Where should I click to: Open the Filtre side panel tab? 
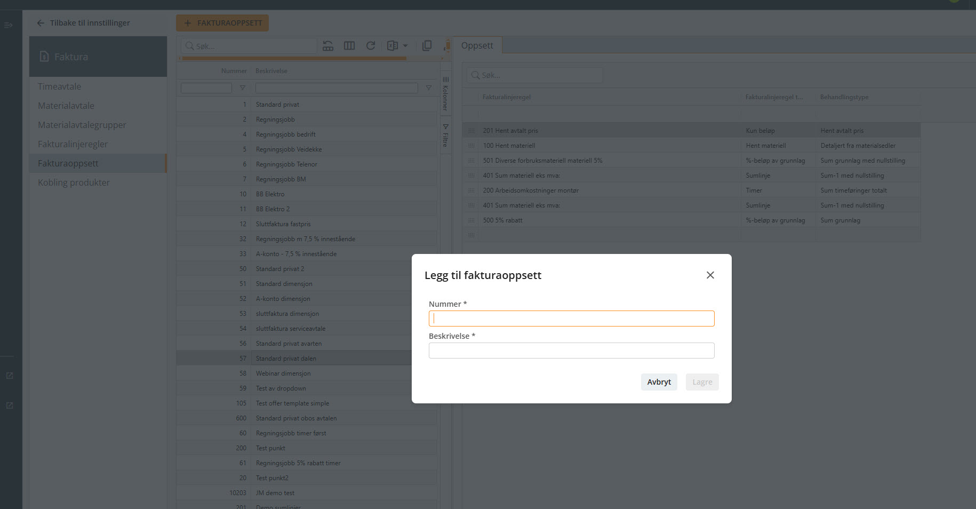(446, 136)
